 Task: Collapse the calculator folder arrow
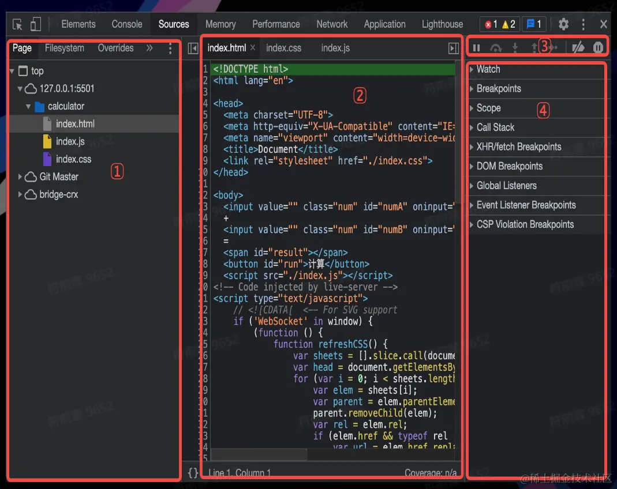tap(28, 107)
